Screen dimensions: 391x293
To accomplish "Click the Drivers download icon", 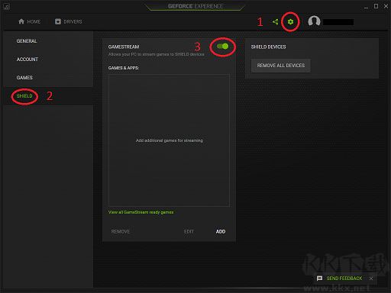I will pos(58,21).
